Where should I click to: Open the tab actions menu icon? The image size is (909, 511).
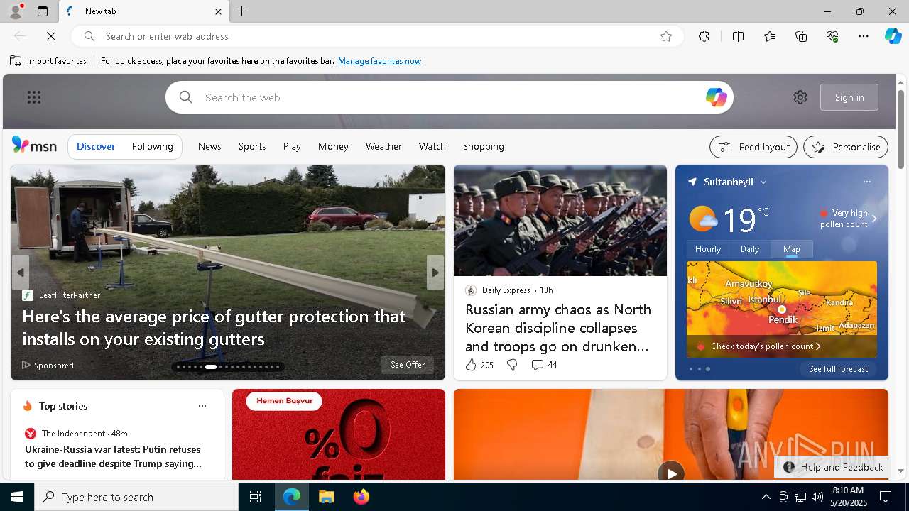tap(43, 11)
